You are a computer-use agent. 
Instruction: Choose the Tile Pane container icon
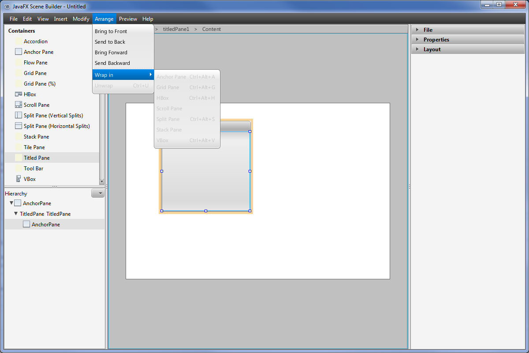(x=19, y=147)
